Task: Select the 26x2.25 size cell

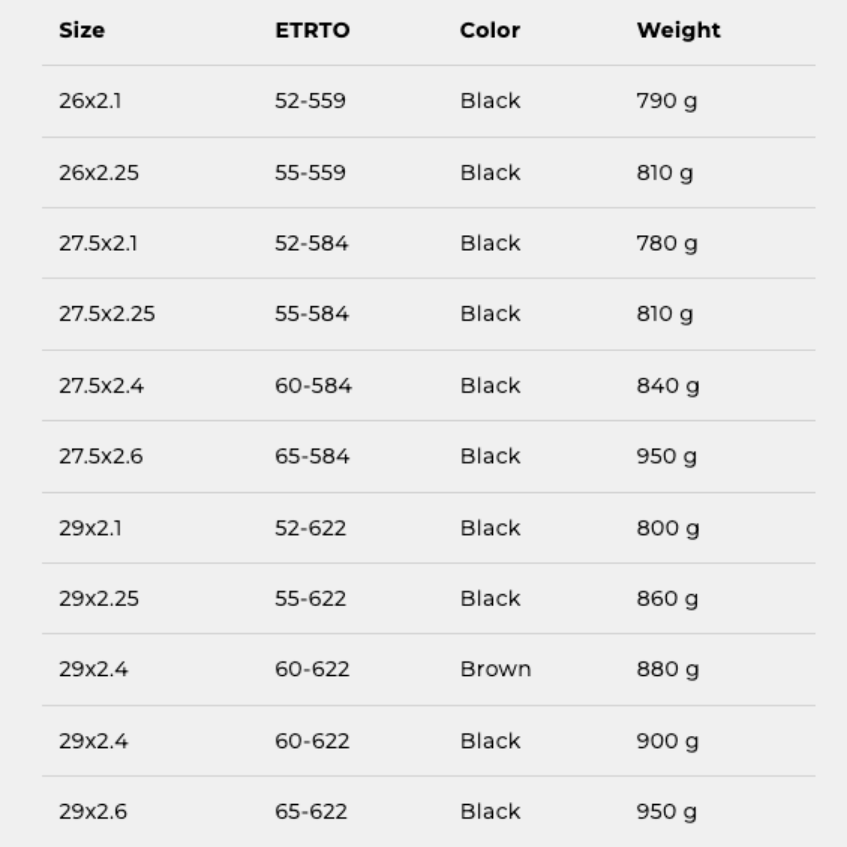Action: coord(99,173)
